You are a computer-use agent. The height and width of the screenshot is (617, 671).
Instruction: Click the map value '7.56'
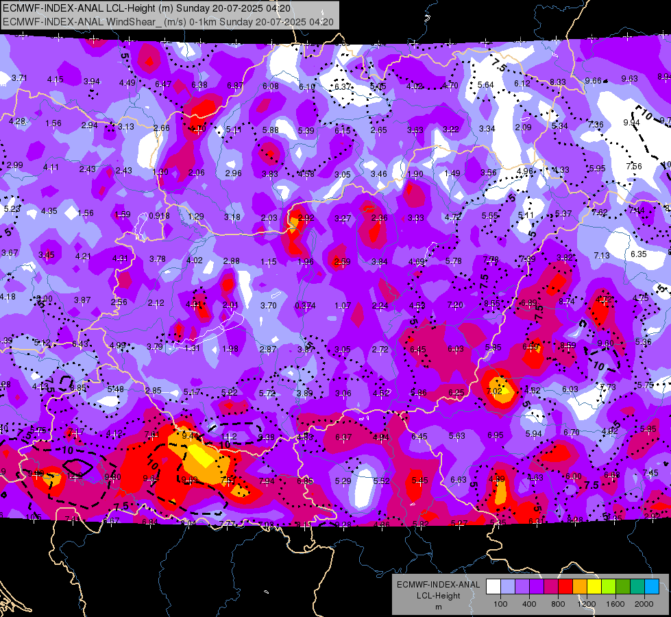(634, 166)
